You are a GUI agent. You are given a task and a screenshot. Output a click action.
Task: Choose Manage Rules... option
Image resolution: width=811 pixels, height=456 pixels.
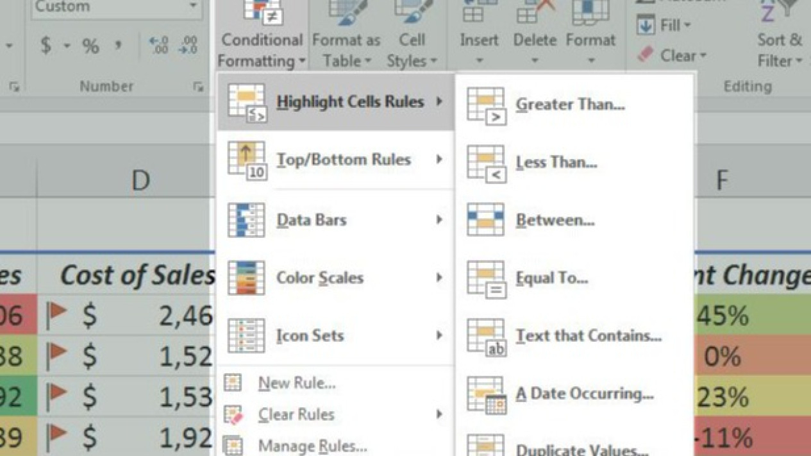[x=336, y=444]
